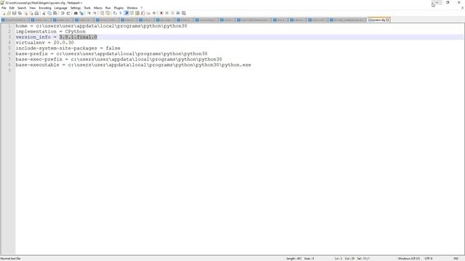Open the Plugins menu
The width and height of the screenshot is (465, 261).
(x=119, y=8)
